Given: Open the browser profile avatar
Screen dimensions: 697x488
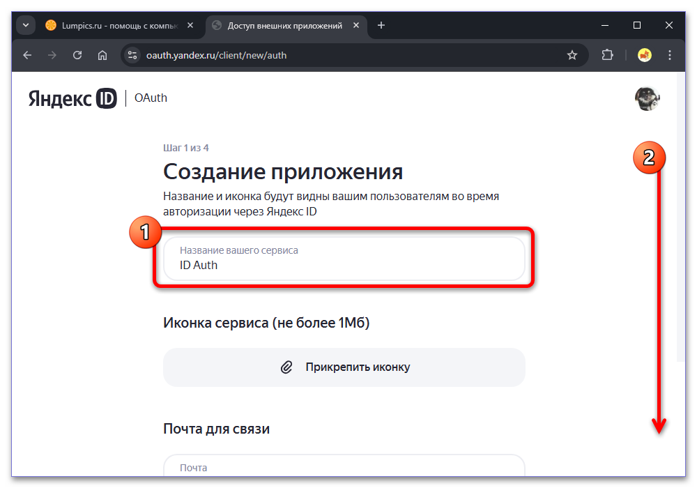Looking at the screenshot, I should point(645,55).
